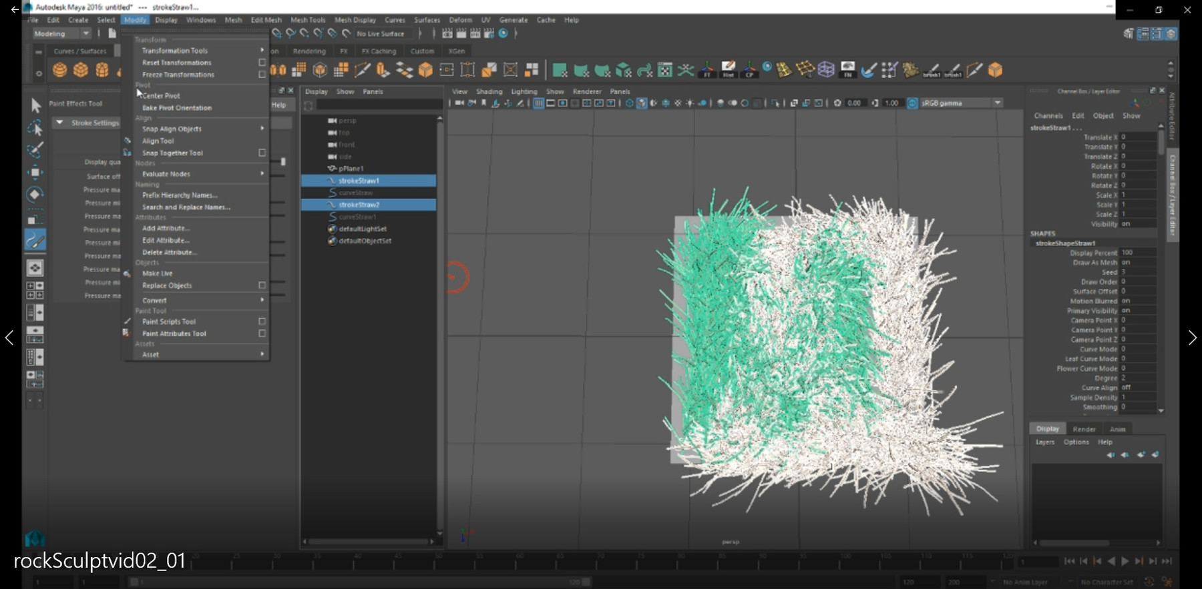
Task: Click the orange cube icon at shelf end
Action: pos(995,70)
